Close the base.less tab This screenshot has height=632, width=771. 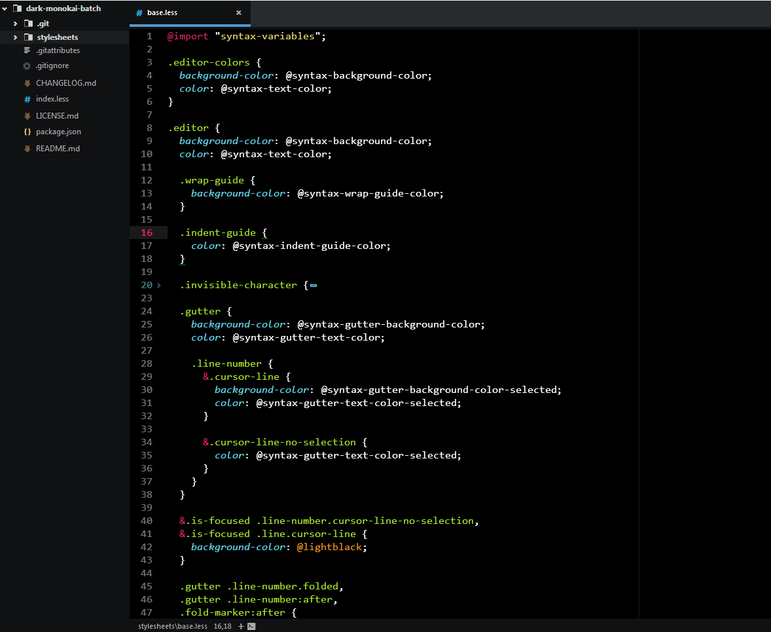pos(240,12)
